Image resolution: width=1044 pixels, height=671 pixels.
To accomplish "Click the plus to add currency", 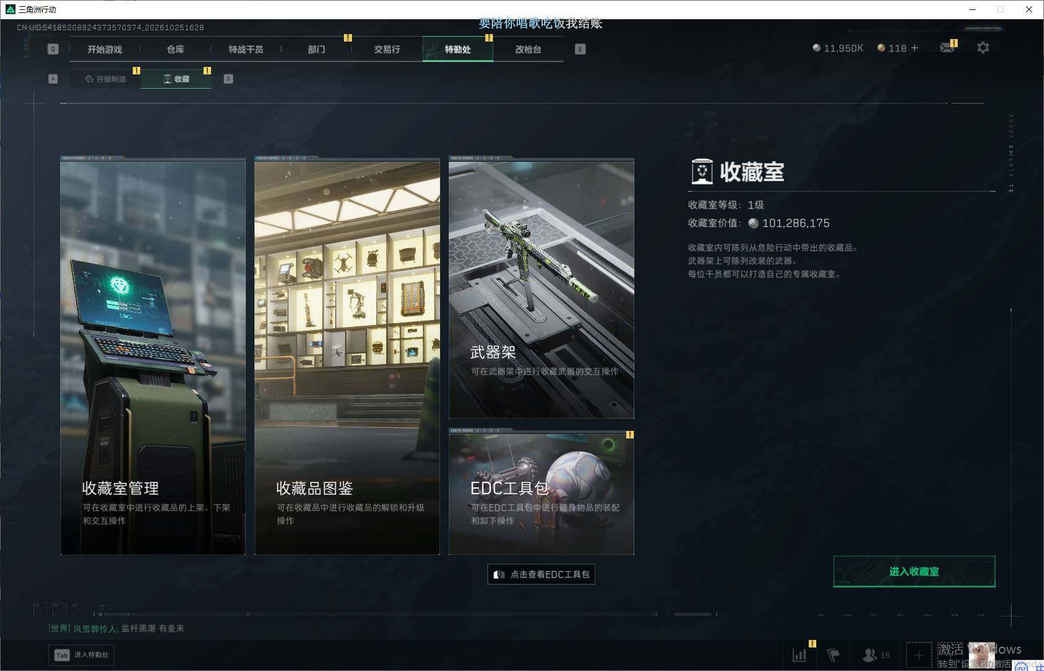I will 914,48.
